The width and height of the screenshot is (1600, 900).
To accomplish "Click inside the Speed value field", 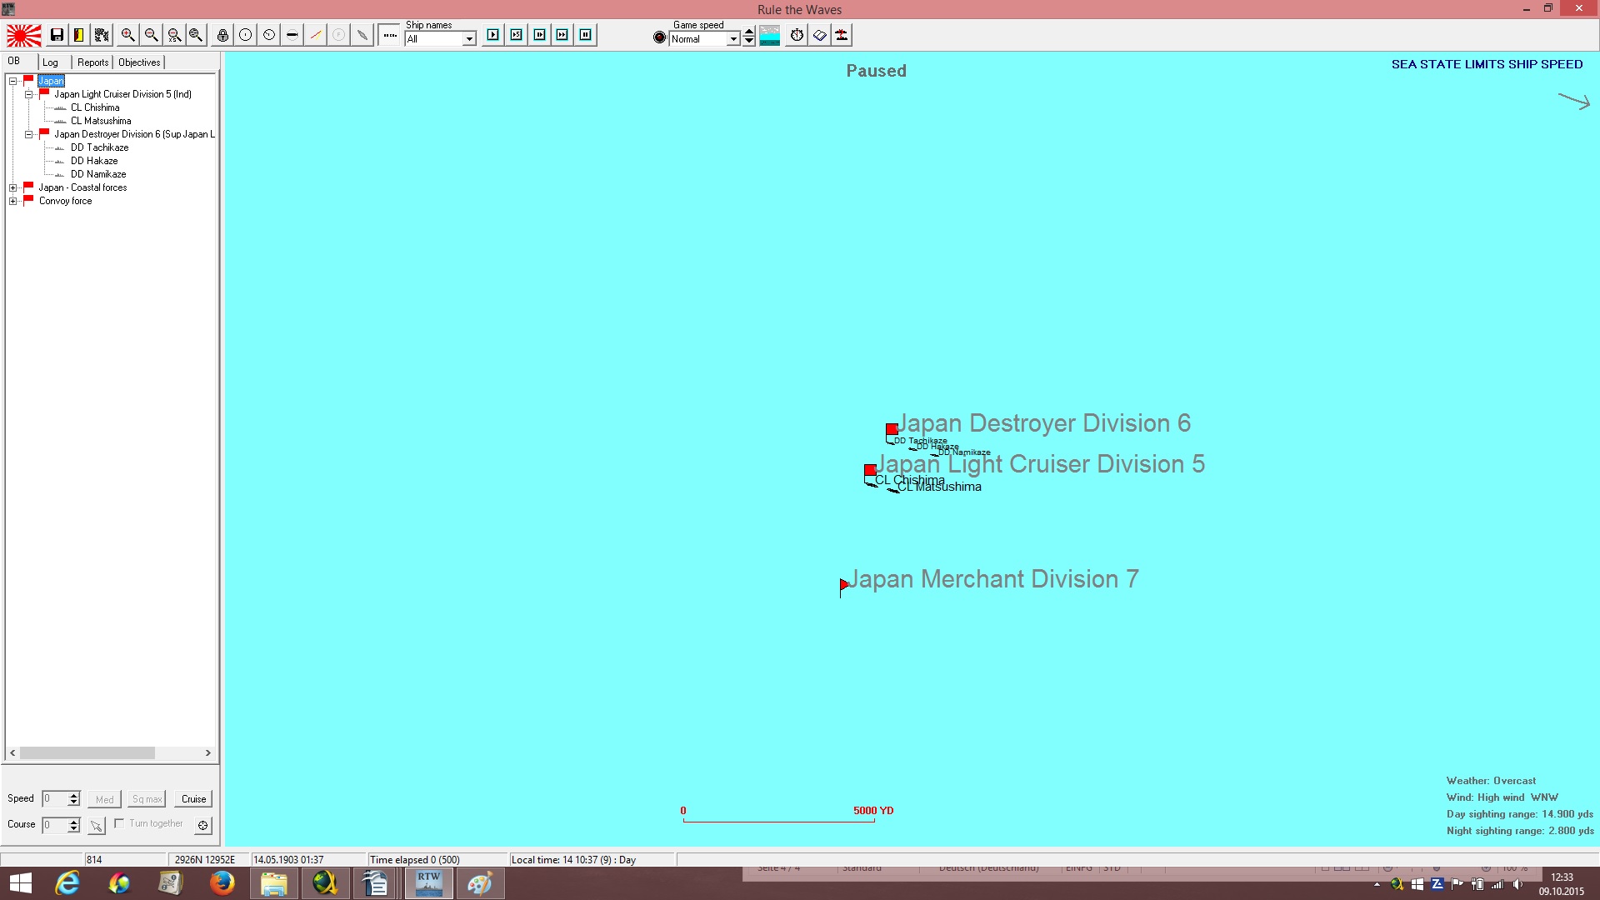I will tap(54, 798).
